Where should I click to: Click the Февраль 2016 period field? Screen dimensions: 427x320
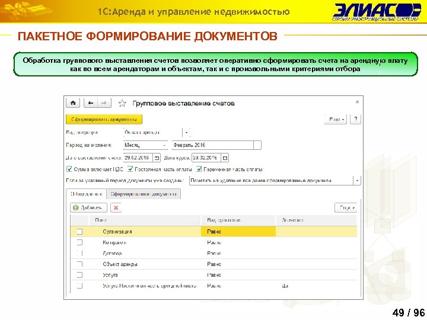pyautogui.click(x=213, y=145)
